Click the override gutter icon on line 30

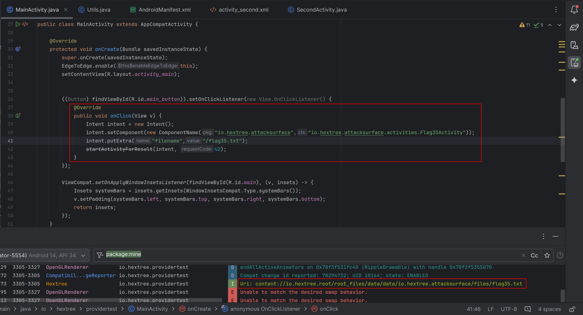click(18, 49)
